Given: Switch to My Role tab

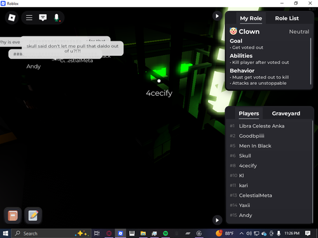Looking at the screenshot, I should click(x=251, y=18).
